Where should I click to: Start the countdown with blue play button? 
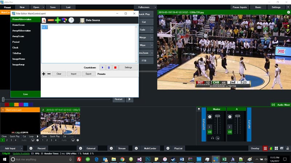point(103,67)
